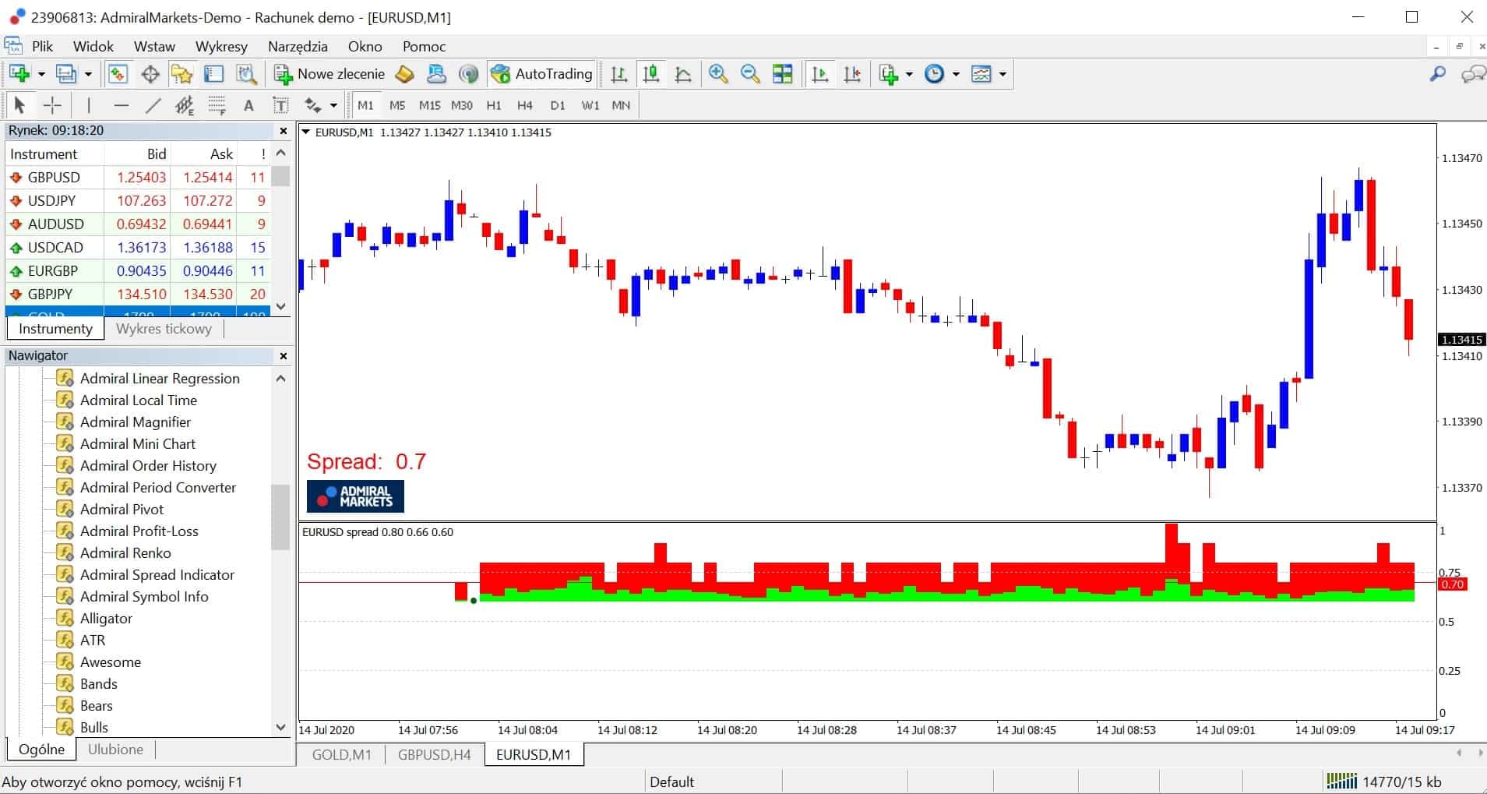This screenshot has width=1487, height=794.
Task: Open the Strategy Tester panel
Action: 246,74
